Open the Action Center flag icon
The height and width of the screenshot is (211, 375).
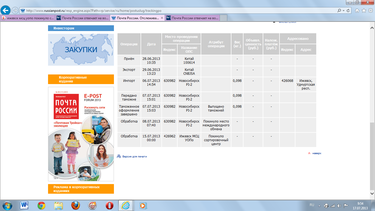pyautogui.click(x=346, y=206)
